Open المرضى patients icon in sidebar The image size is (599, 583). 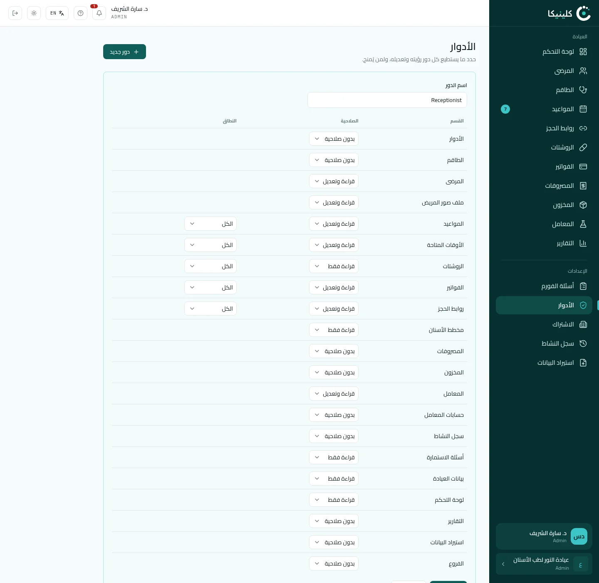tap(583, 71)
